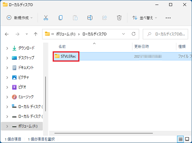Sort by 名前 column header
This screenshot has width=192, height=143.
pos(62,47)
